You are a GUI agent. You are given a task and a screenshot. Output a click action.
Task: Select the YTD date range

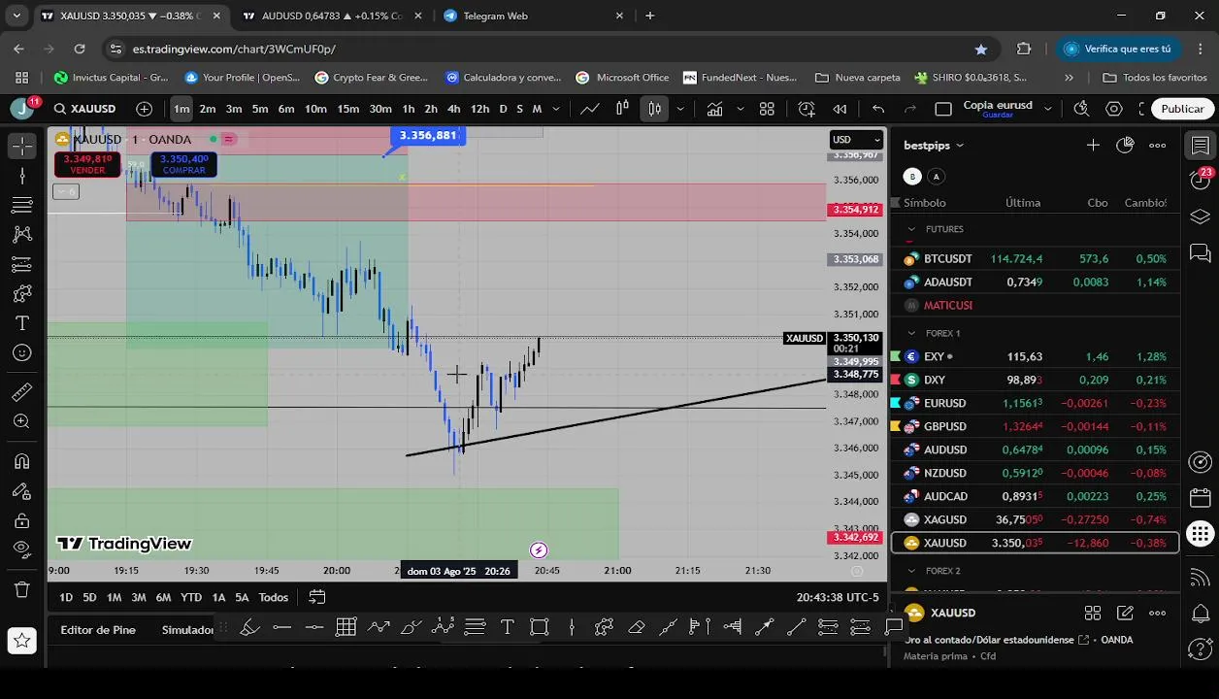[191, 597]
